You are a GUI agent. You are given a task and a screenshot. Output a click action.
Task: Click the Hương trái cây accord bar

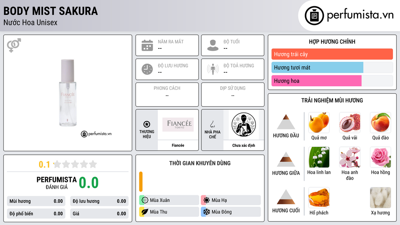coord(332,54)
